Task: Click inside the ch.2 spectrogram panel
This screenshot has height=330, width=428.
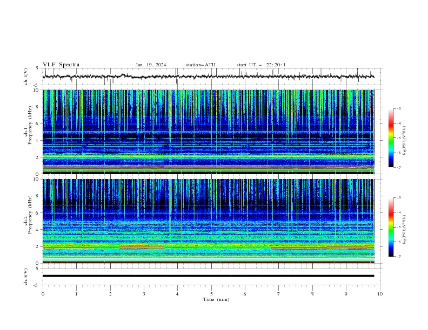Action: coord(208,221)
